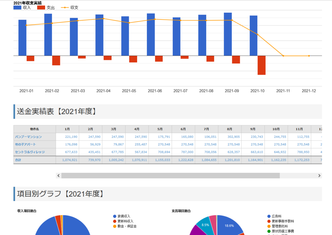The height and width of the screenshot is (235, 332).
Task: Click the 2021-11 balance line point
Action: [x=283, y=56]
